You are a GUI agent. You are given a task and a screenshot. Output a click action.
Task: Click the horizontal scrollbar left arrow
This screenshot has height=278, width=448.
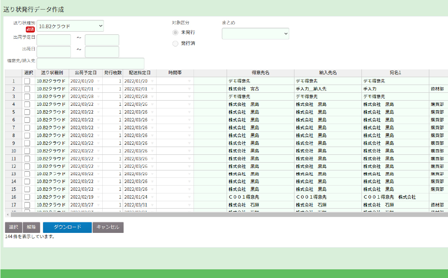click(x=7, y=215)
